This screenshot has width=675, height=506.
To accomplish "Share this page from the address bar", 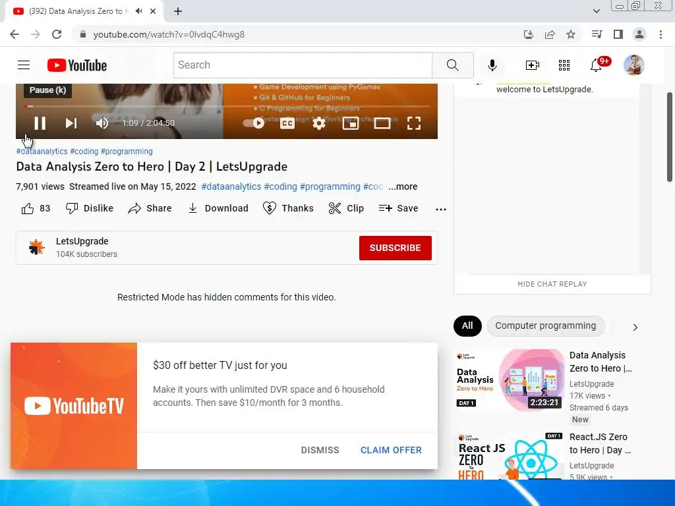I will [x=550, y=34].
